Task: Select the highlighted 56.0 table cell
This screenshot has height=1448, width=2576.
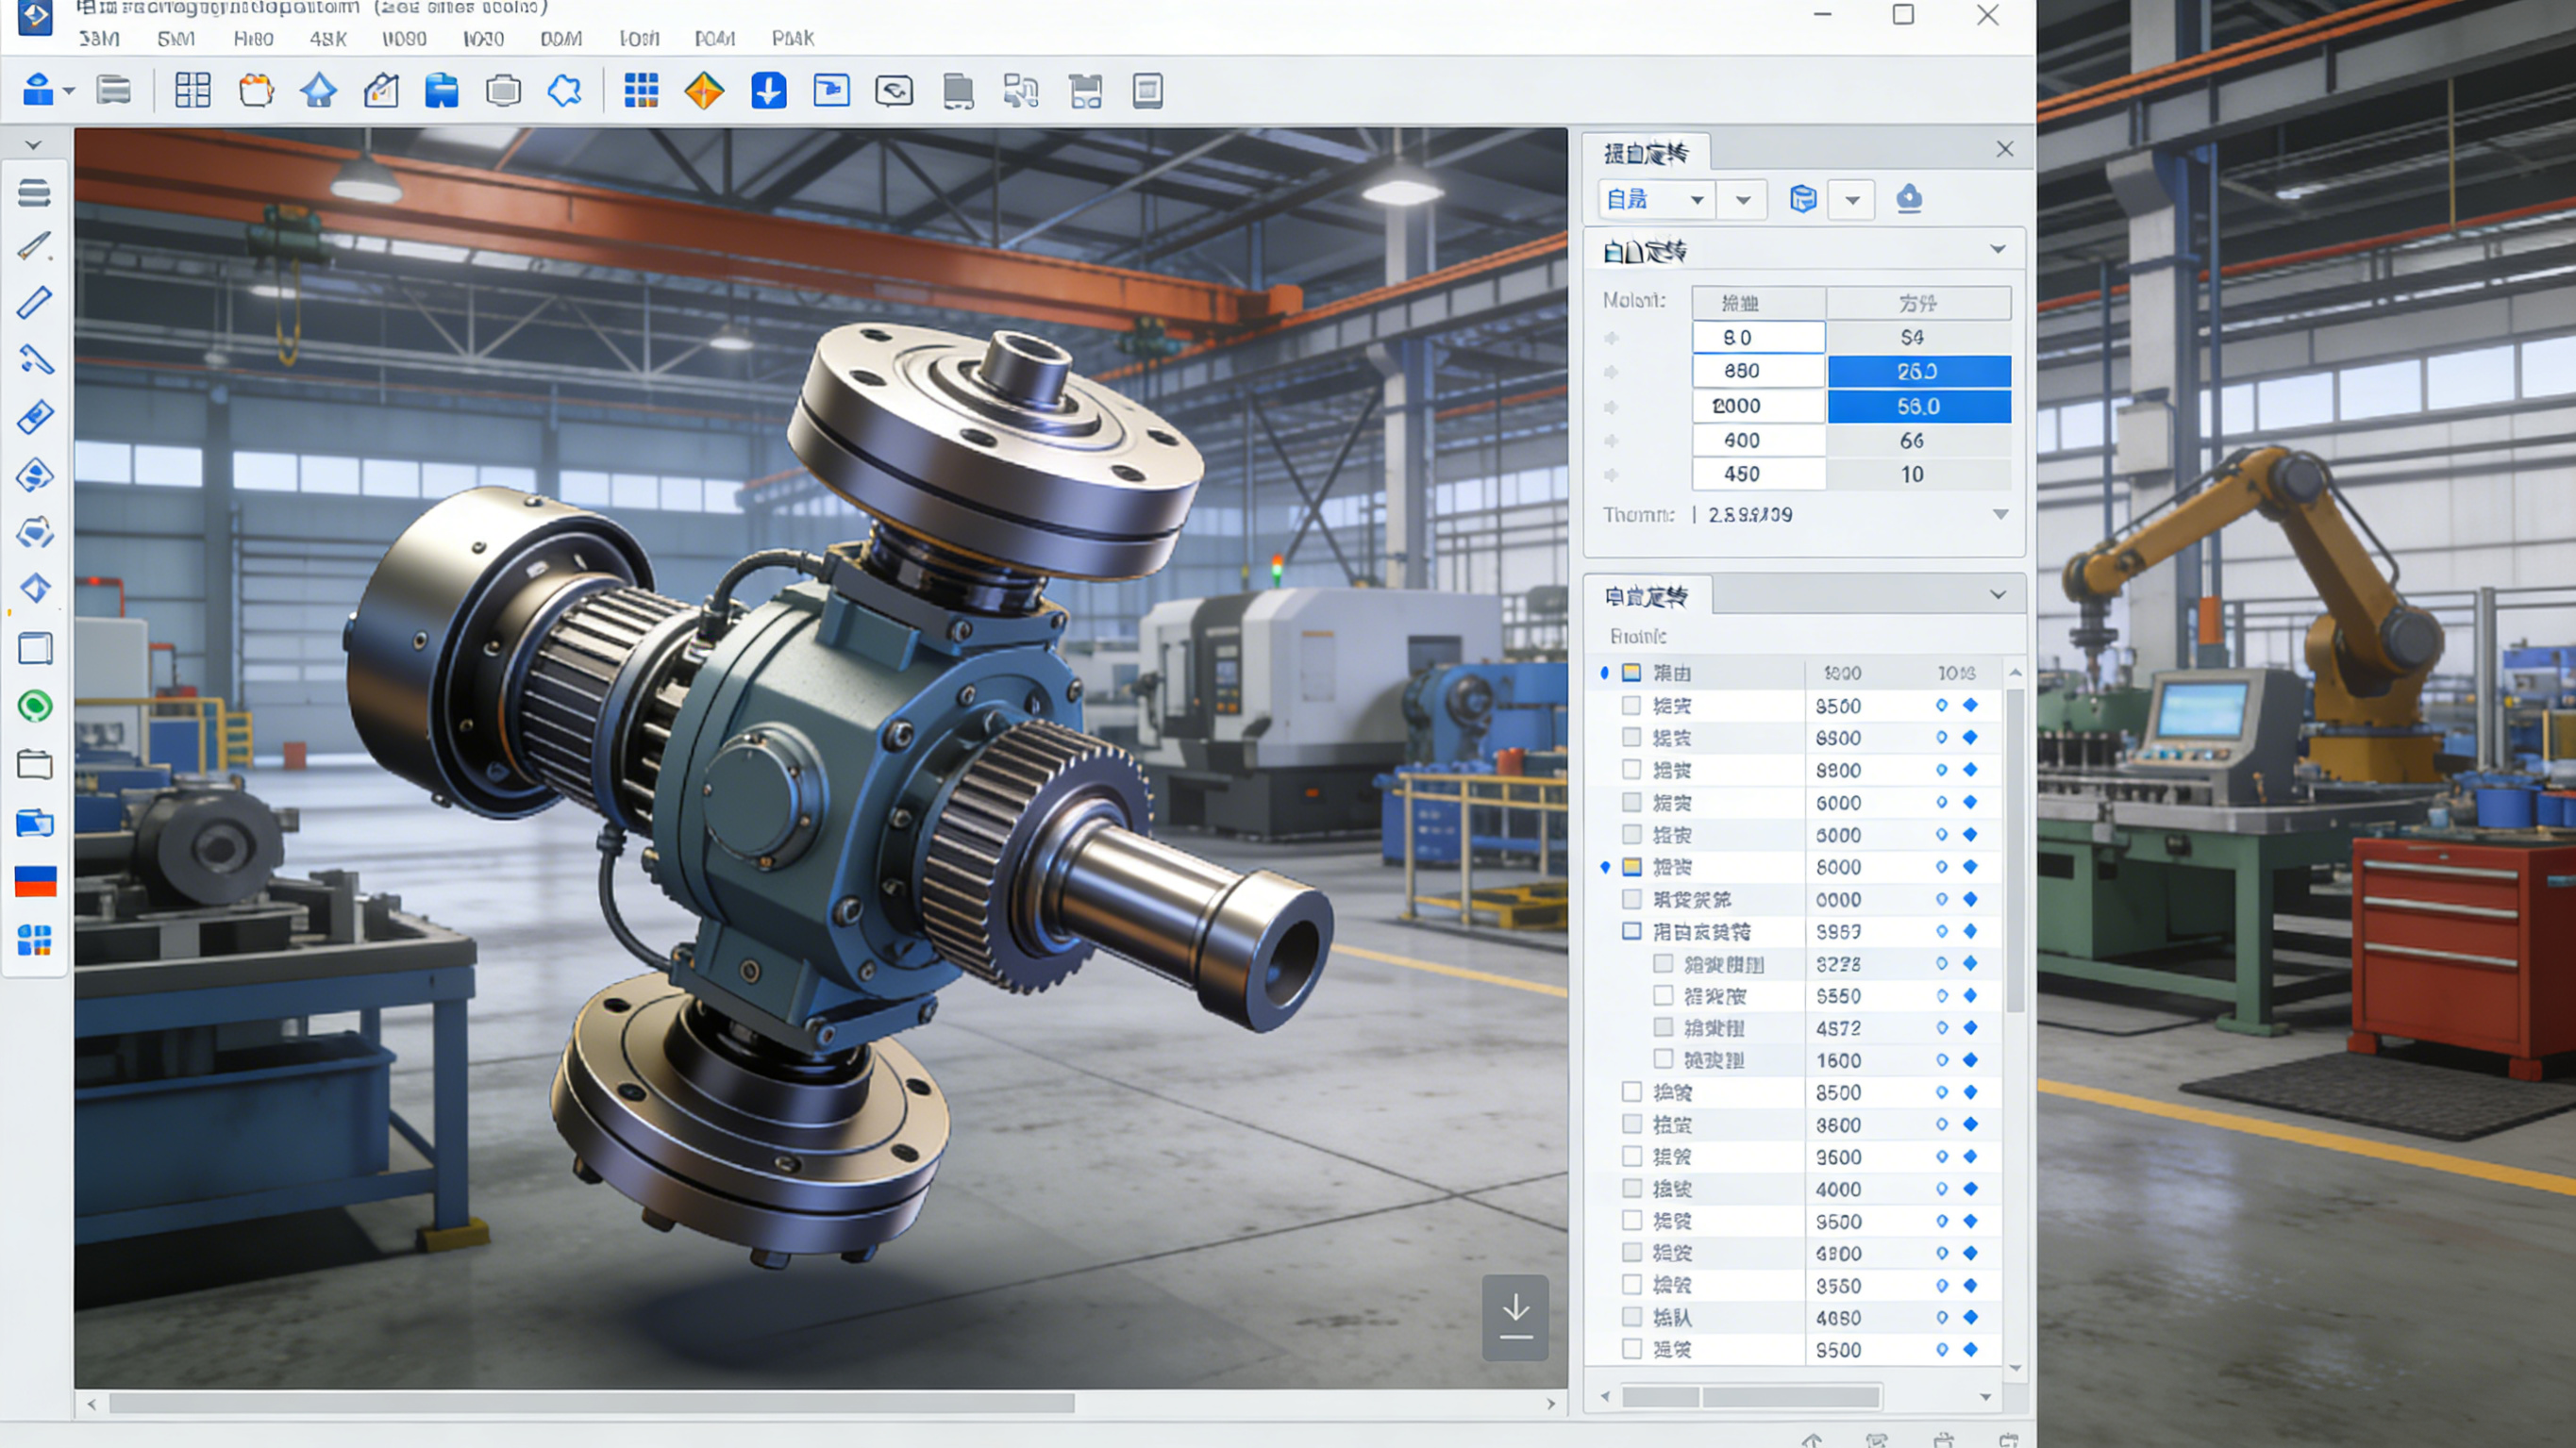Action: click(x=1918, y=406)
